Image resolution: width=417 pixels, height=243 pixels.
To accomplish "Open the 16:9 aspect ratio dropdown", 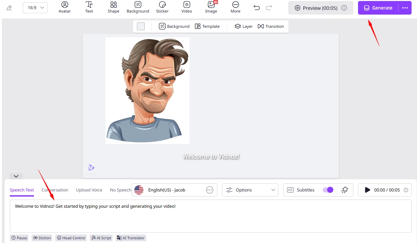I will pos(35,8).
